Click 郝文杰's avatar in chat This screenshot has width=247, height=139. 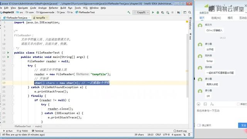pos(200,25)
